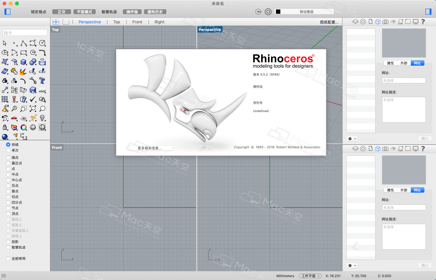The height and width of the screenshot is (280, 436).
Task: Click the black layer color swatch
Action: (278, 12)
